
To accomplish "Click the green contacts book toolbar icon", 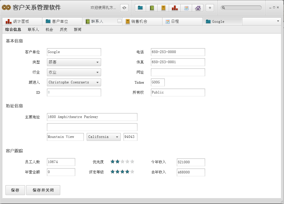I will tap(152, 8).
